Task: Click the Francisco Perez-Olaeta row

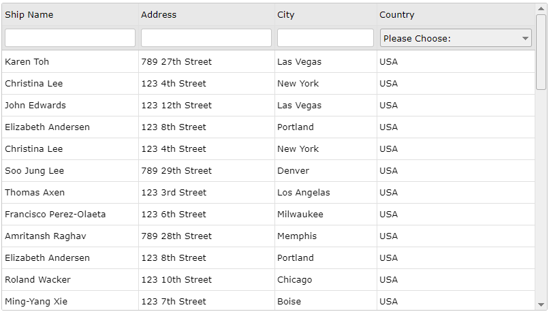Action: coord(268,215)
